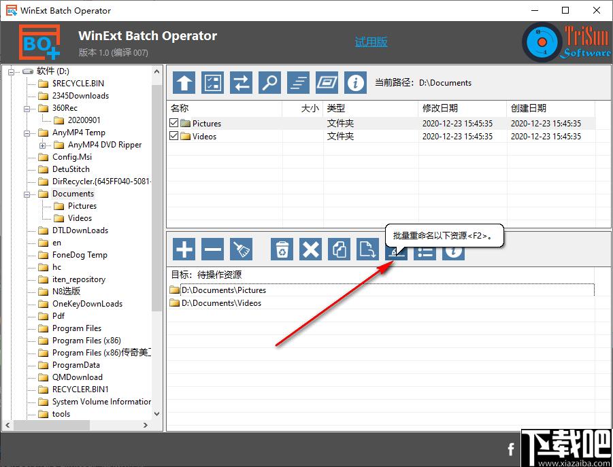Select D:\Documents\Pictures target resource
Image resolution: width=613 pixels, height=467 pixels.
click(x=381, y=290)
